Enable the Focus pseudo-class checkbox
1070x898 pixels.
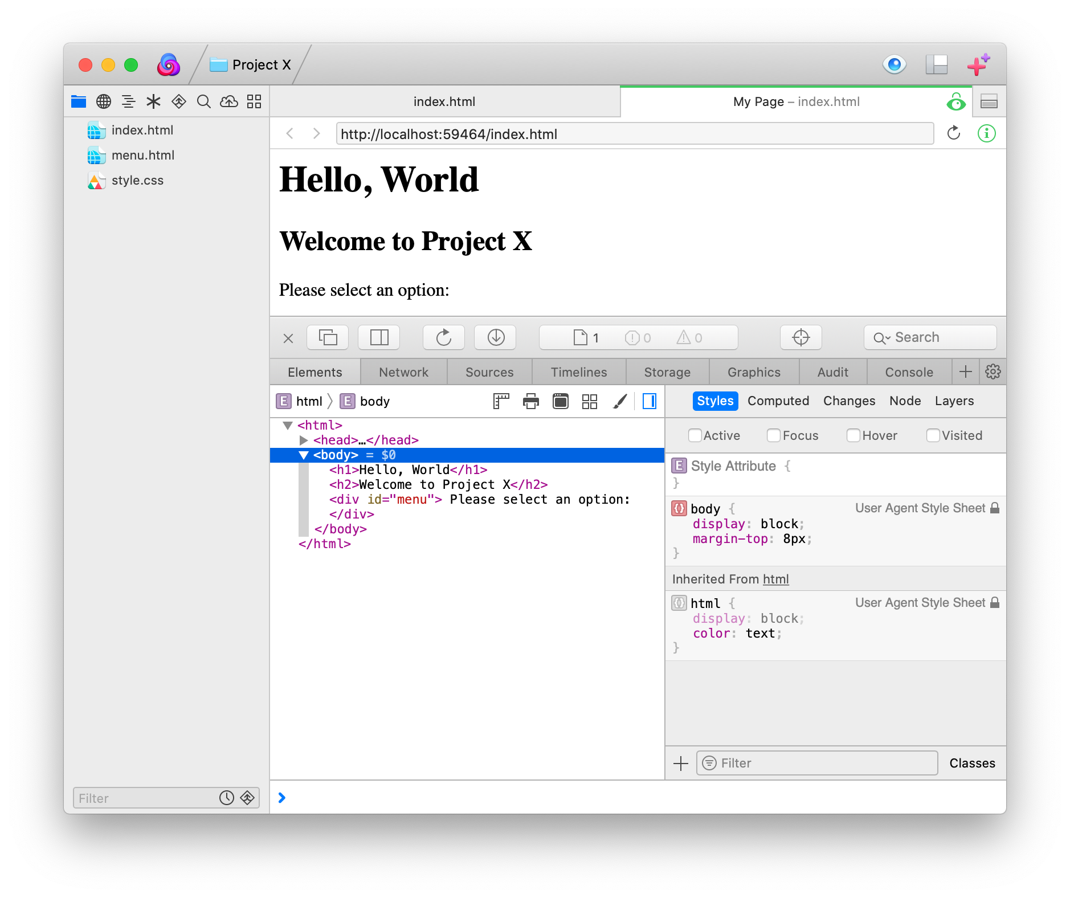click(x=774, y=435)
